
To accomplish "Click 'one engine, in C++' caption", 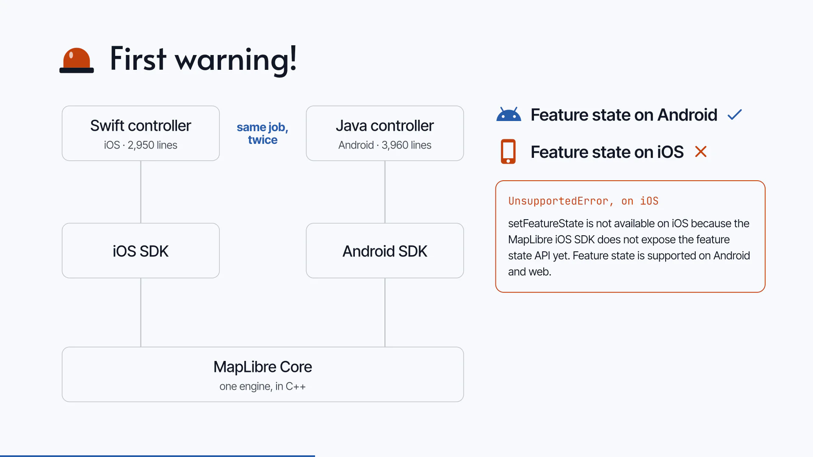I will [263, 386].
